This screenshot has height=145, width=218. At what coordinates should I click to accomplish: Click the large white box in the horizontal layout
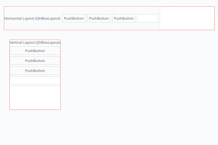pos(187,18)
